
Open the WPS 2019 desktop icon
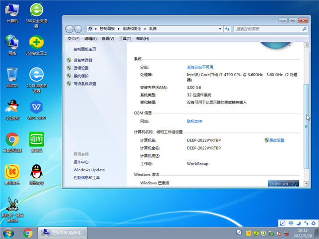point(36,110)
